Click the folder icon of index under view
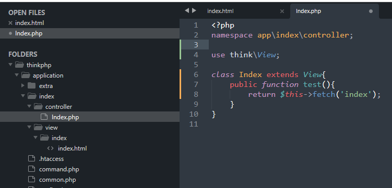Screen dimensions: 392x188 point(44,137)
